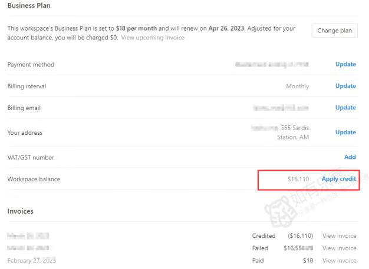Select the Monthly billing interval value

[x=298, y=86]
